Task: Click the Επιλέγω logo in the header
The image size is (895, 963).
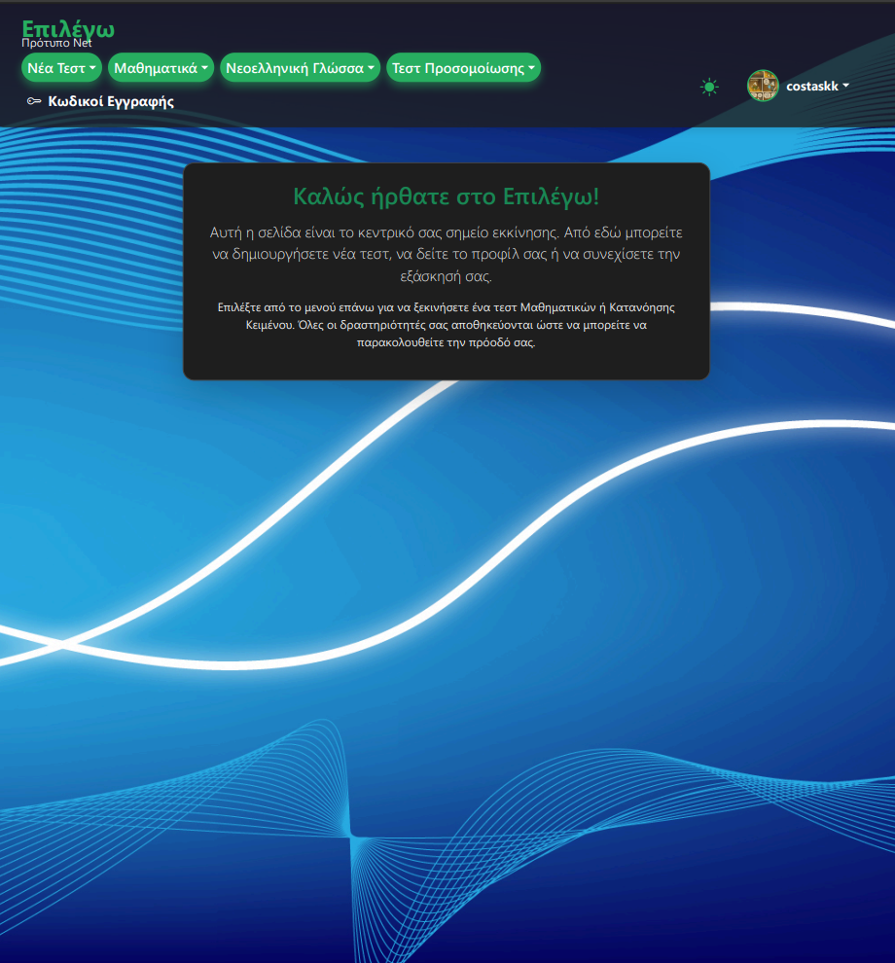Action: point(68,27)
